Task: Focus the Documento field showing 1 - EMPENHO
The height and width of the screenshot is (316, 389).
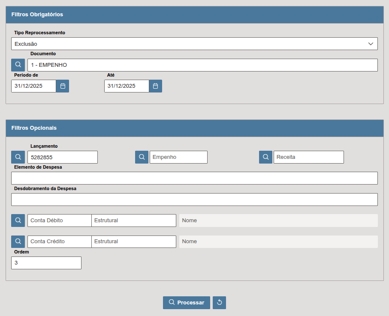Action: pos(202,65)
